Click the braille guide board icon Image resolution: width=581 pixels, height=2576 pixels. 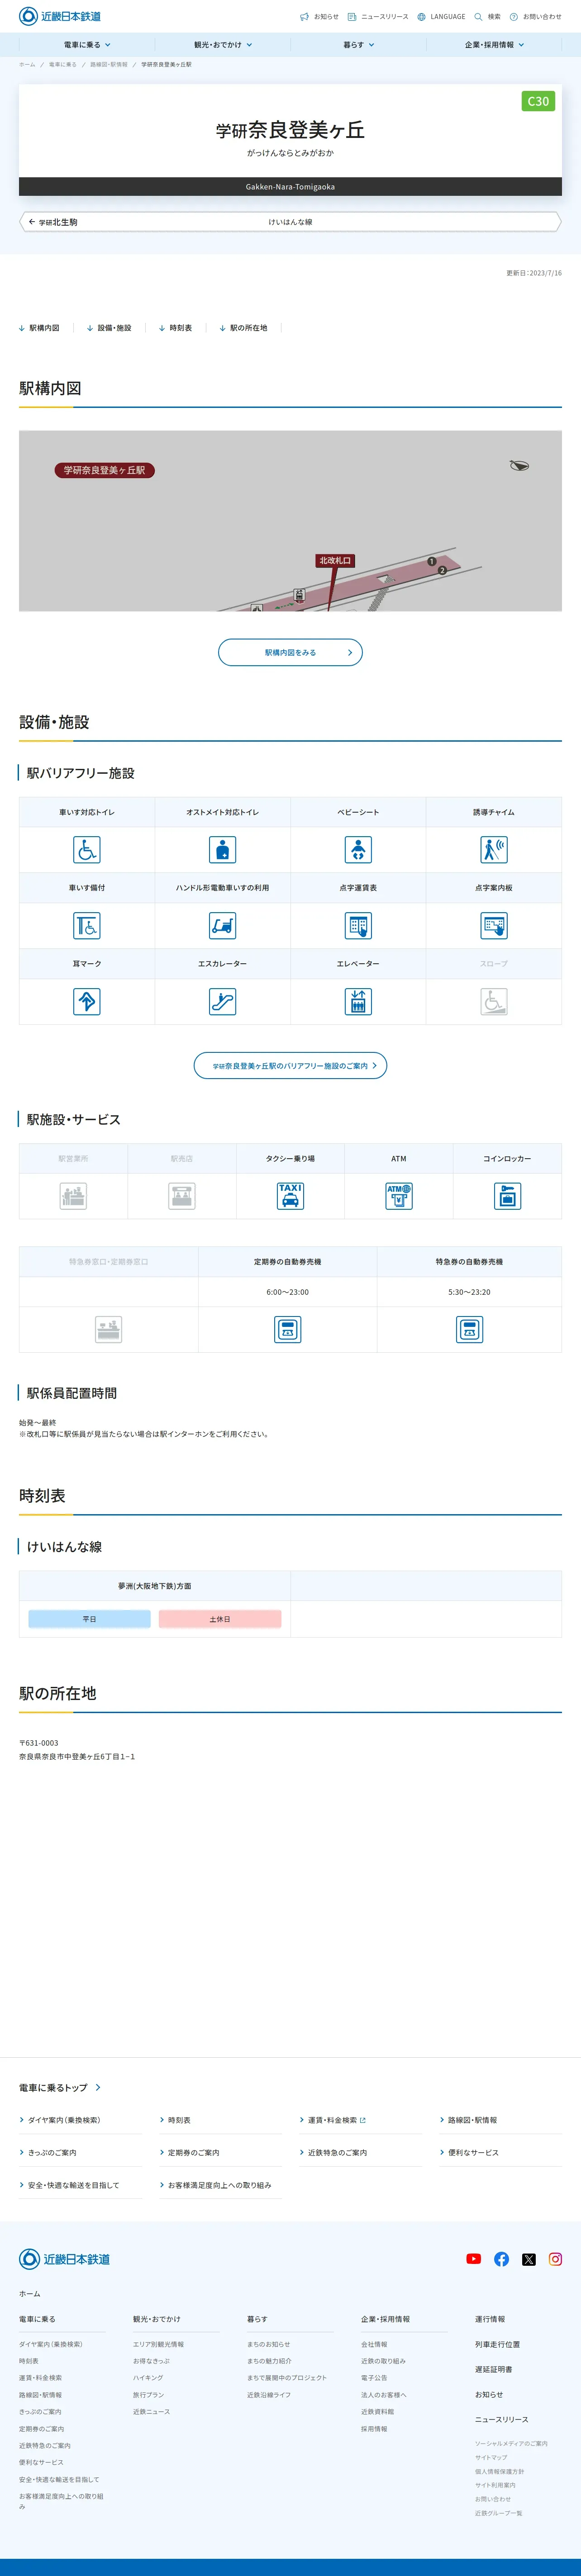coord(494,926)
